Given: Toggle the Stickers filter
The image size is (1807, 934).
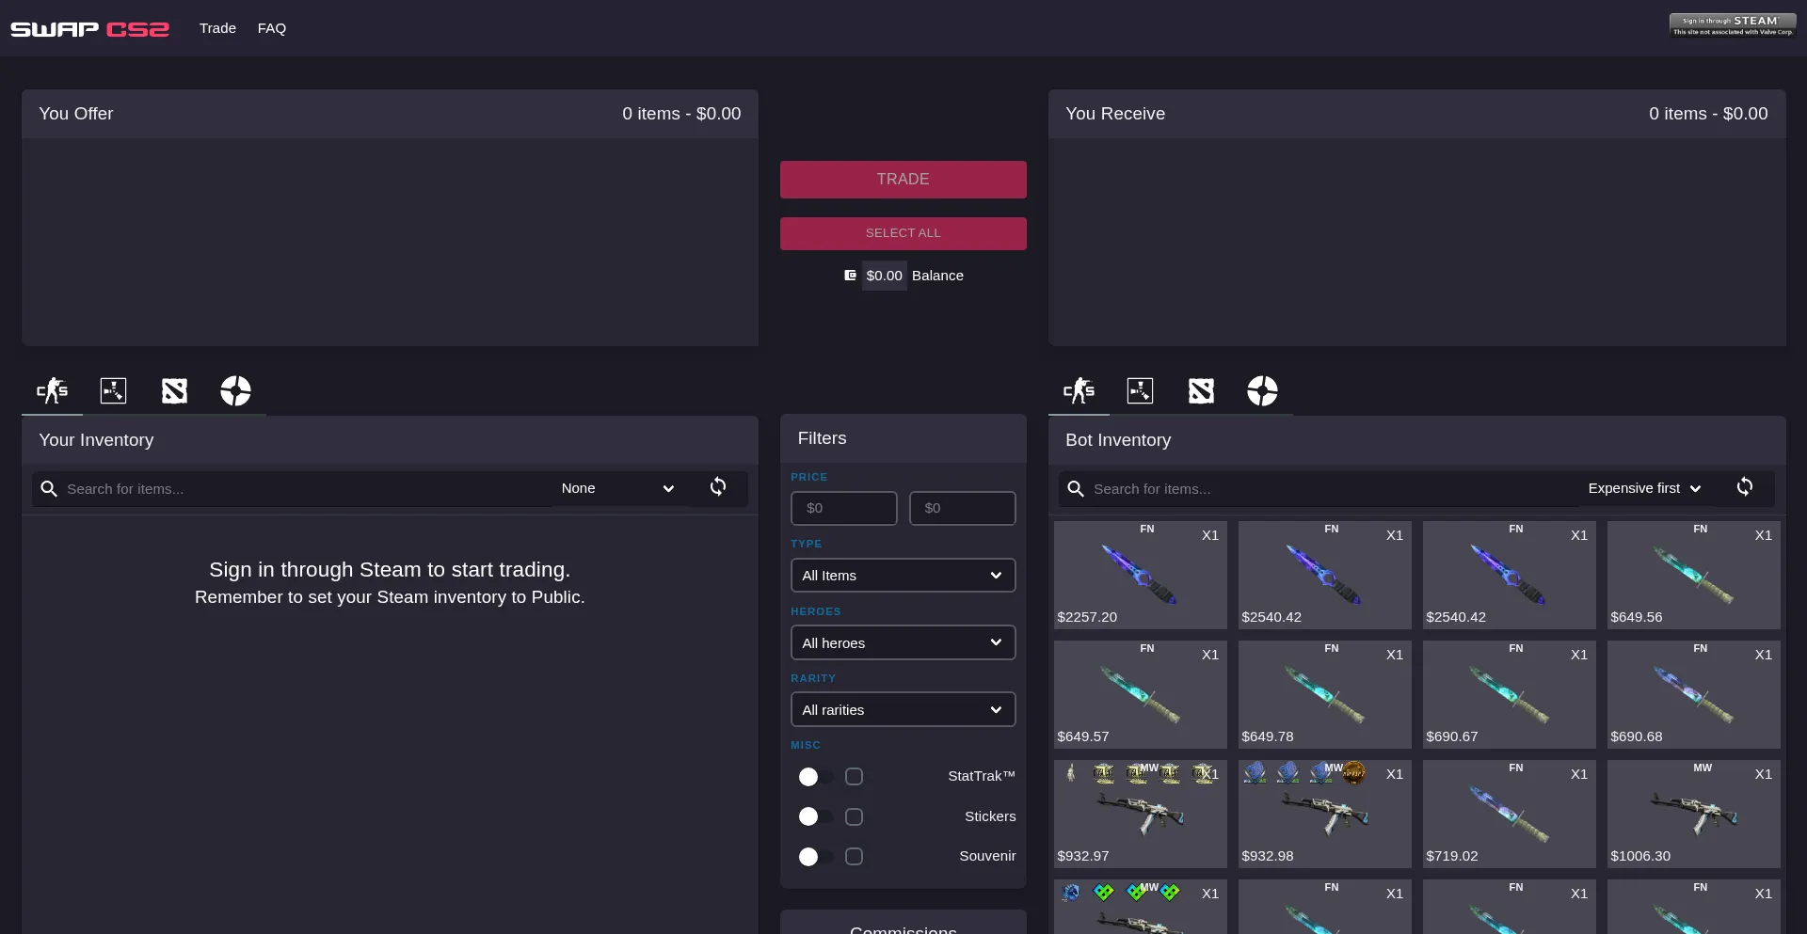Looking at the screenshot, I should [x=815, y=816].
